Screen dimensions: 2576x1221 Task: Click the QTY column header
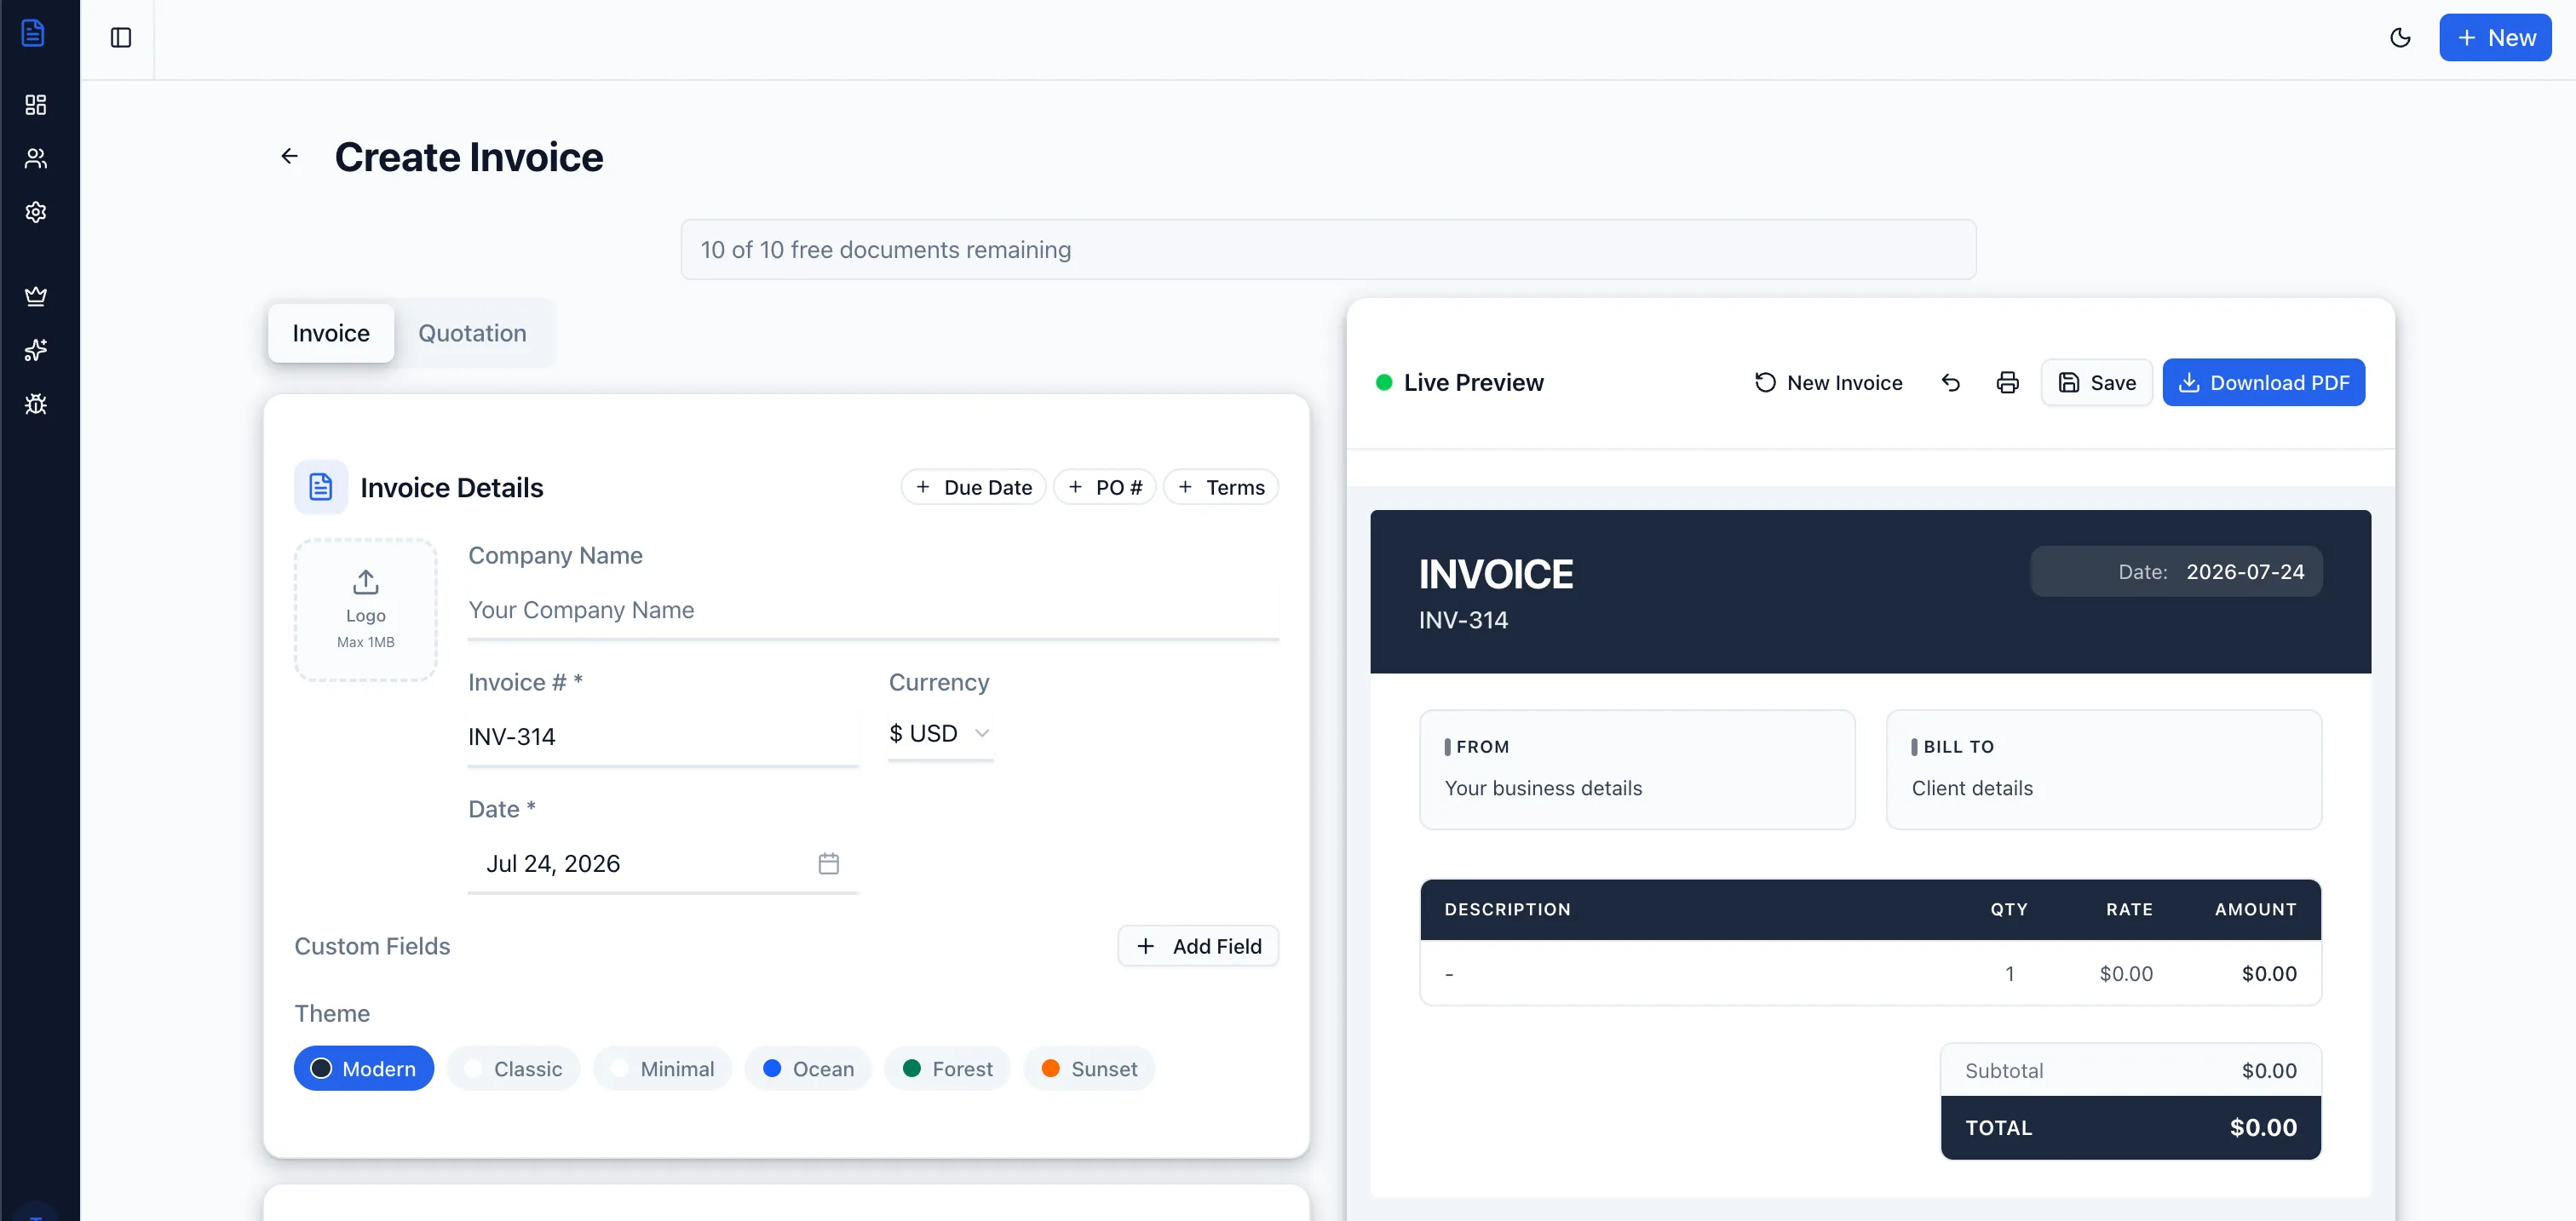[x=2008, y=909]
